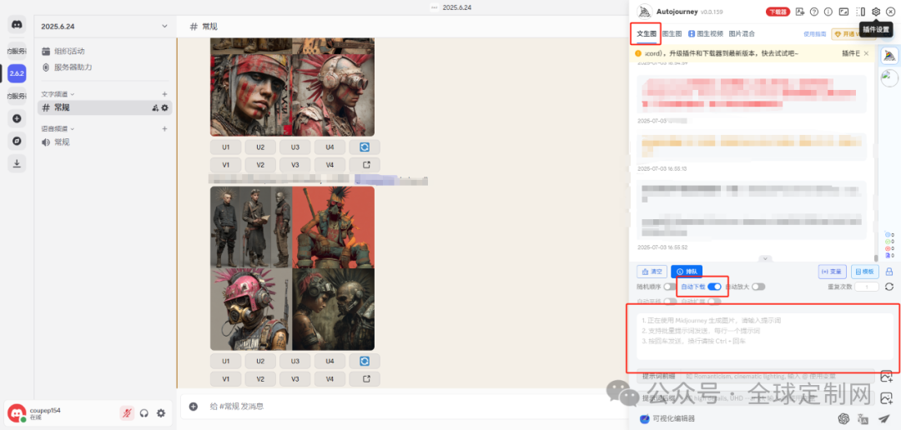
Task: Click the U1 upscale button on first image grid
Action: pyautogui.click(x=225, y=147)
